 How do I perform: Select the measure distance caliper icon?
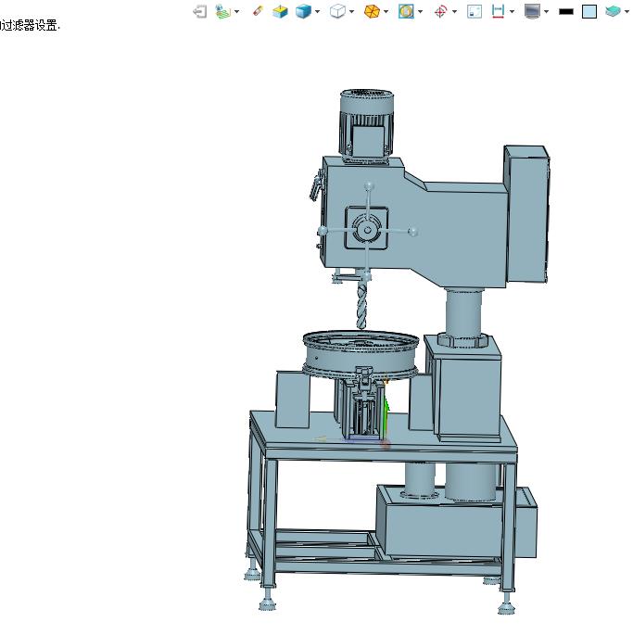(498, 11)
